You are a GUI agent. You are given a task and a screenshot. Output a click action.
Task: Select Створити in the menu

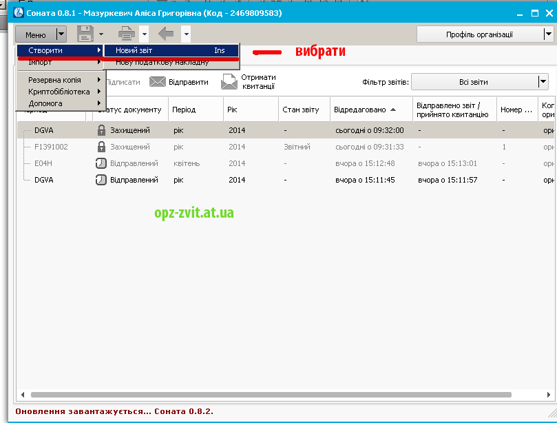[x=61, y=50]
